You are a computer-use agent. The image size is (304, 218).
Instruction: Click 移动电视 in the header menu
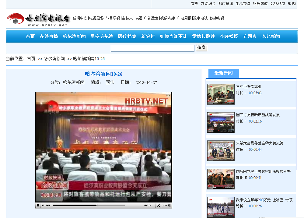[x=217, y=18]
